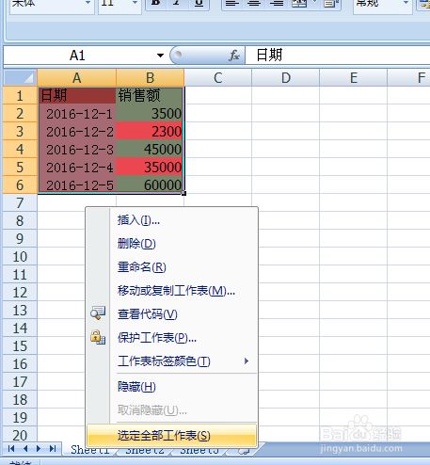Toggle underline formatting button
This screenshot has height=465, width=430.
[x=199, y=4]
